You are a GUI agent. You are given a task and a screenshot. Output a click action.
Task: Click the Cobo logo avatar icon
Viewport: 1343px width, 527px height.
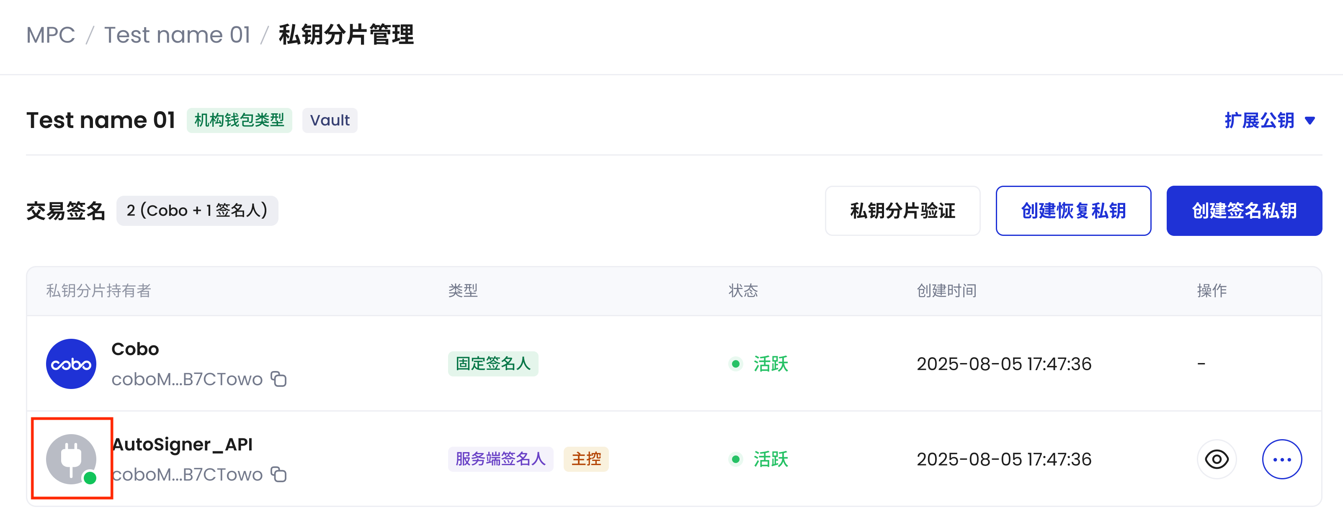pyautogui.click(x=71, y=363)
